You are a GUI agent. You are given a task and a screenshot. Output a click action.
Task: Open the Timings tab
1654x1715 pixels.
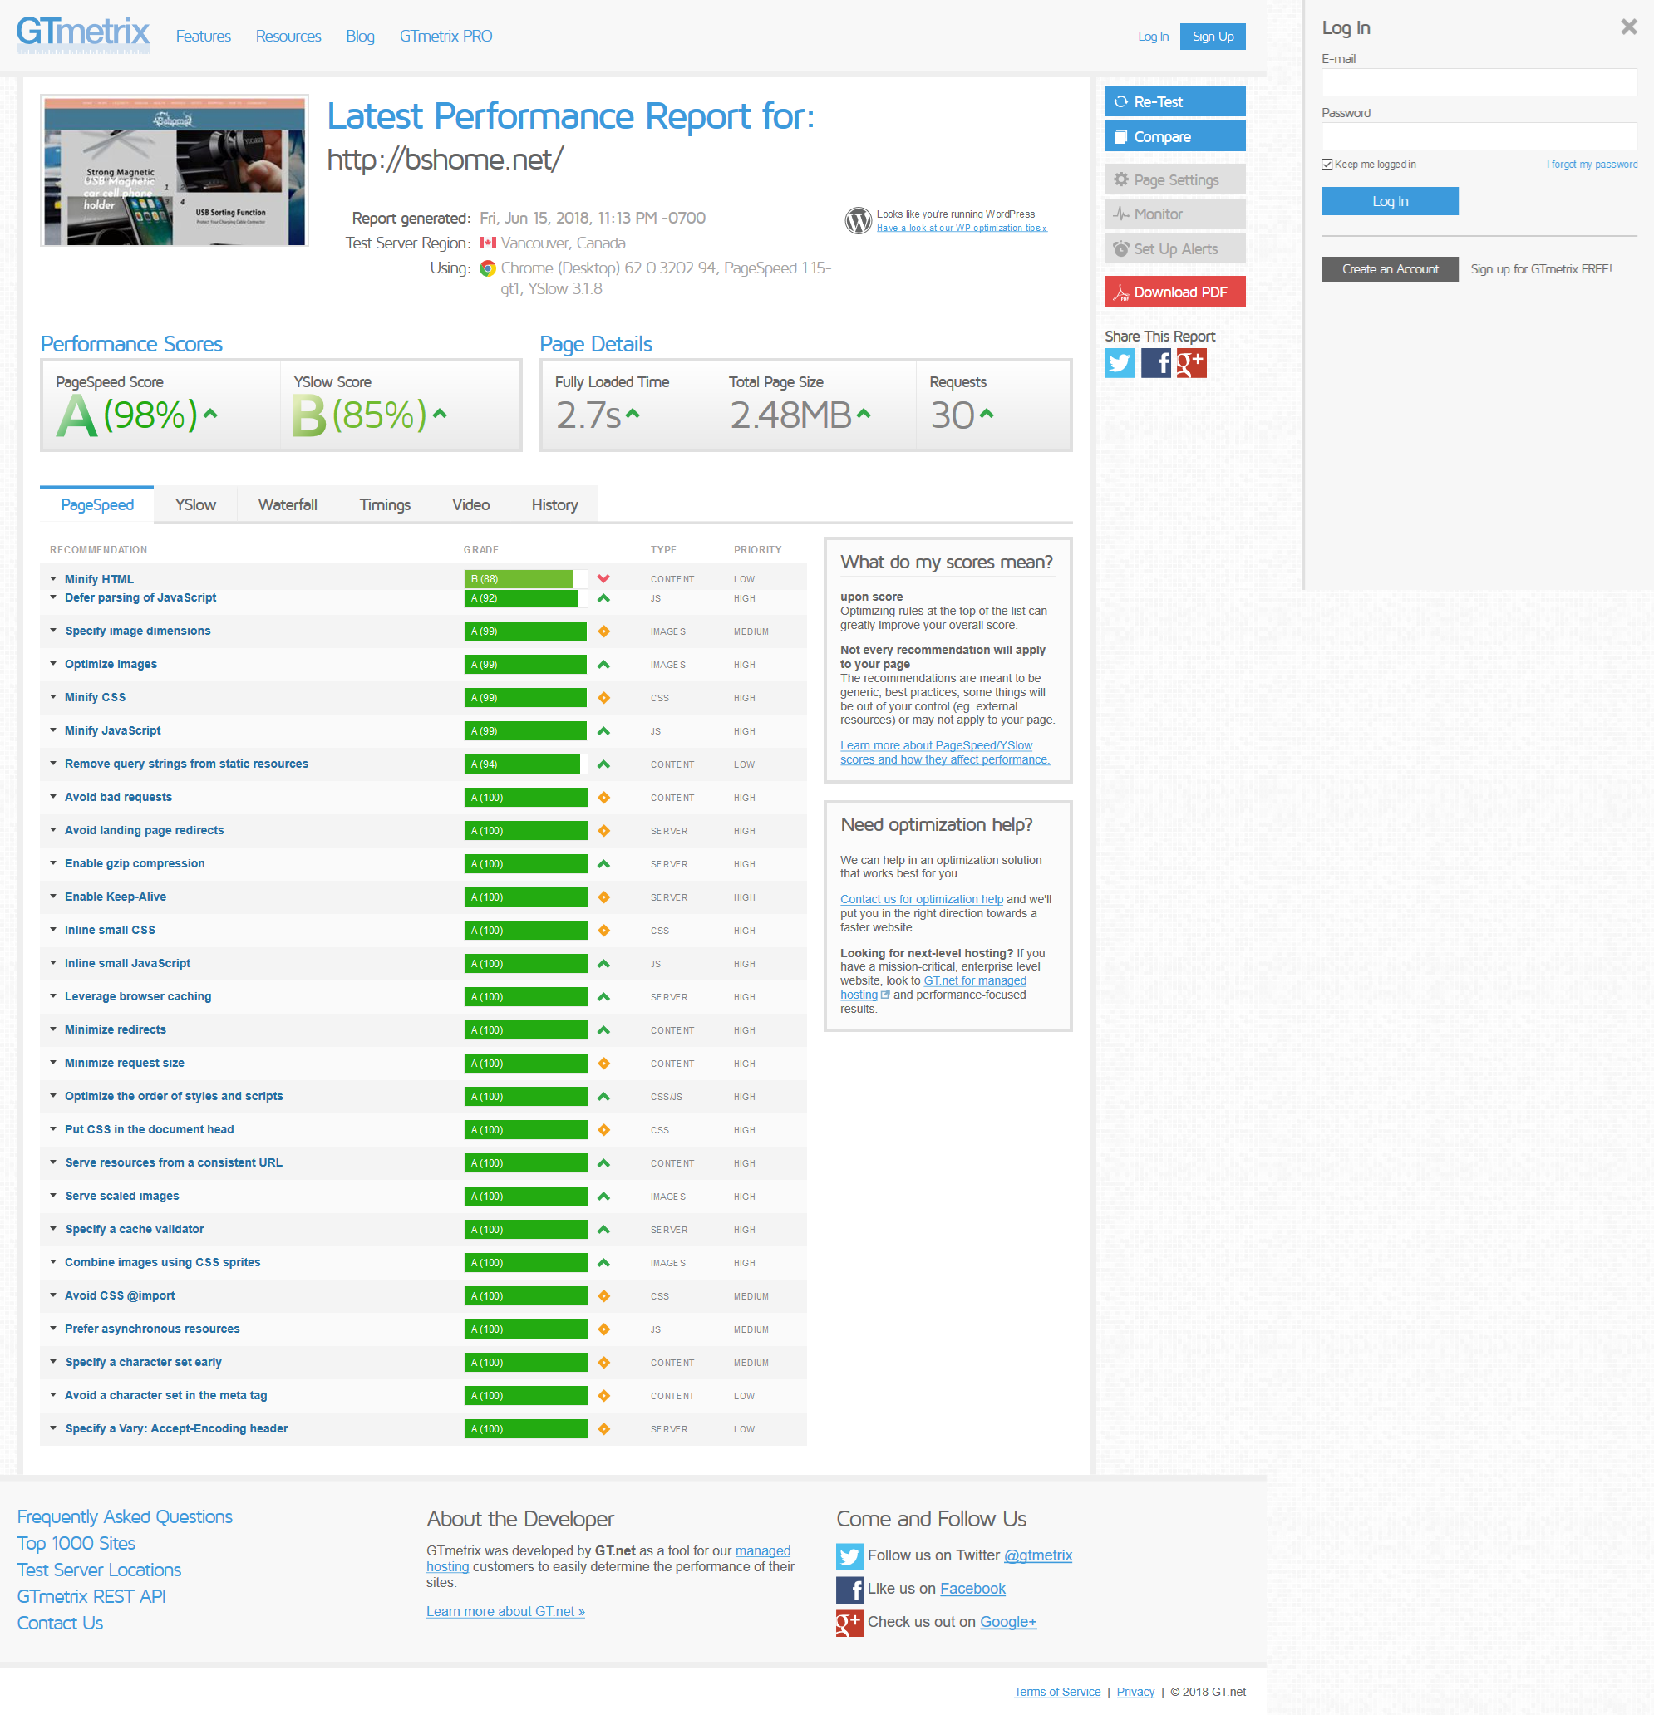385,505
